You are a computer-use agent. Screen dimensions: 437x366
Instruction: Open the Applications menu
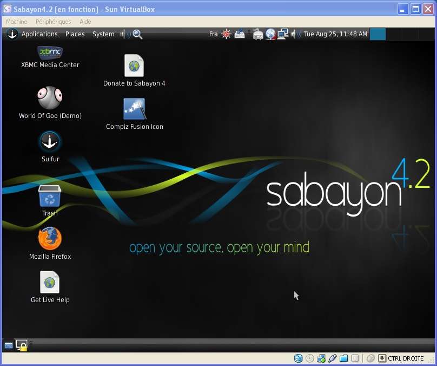39,34
